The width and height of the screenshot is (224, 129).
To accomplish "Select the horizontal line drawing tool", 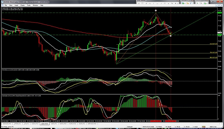I will coord(157,4).
